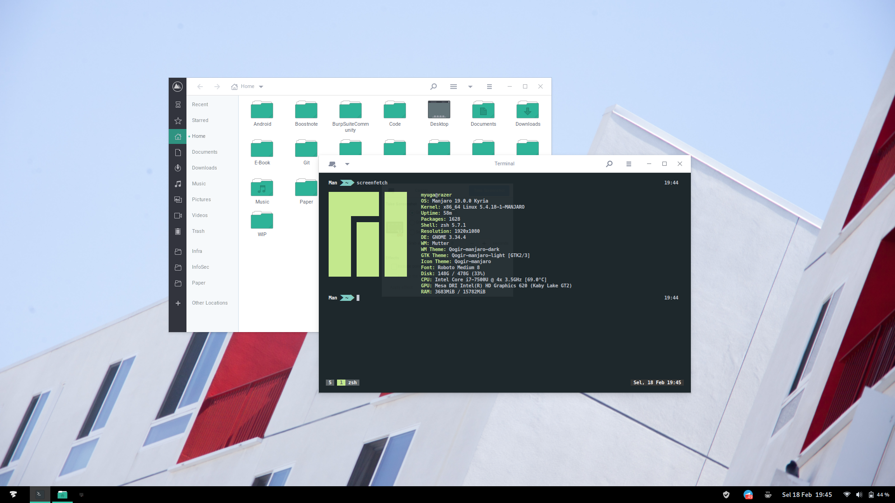Open the Recent sidebar entry
The image size is (895, 503).
tap(200, 104)
